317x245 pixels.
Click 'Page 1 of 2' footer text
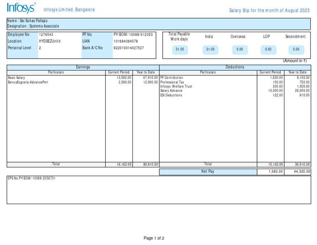[x=154, y=238]
